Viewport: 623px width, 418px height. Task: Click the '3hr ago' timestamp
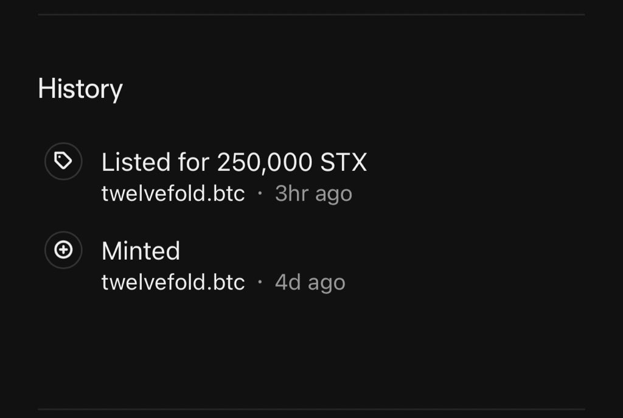coord(313,194)
